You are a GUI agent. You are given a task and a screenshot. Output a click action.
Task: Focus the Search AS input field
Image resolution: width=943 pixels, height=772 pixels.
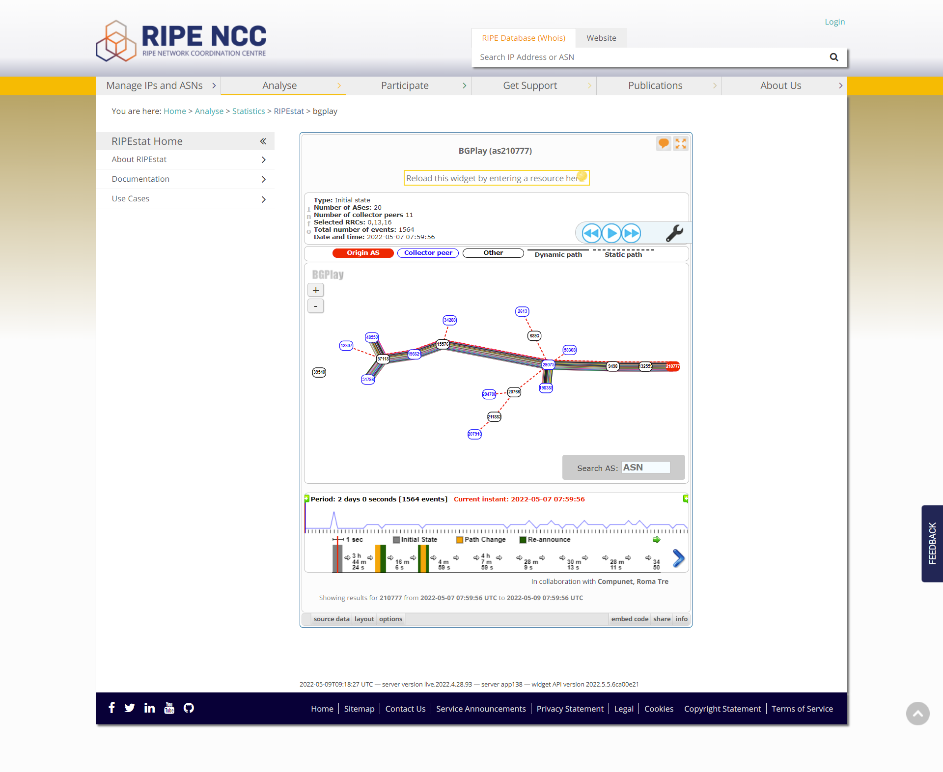coord(645,468)
